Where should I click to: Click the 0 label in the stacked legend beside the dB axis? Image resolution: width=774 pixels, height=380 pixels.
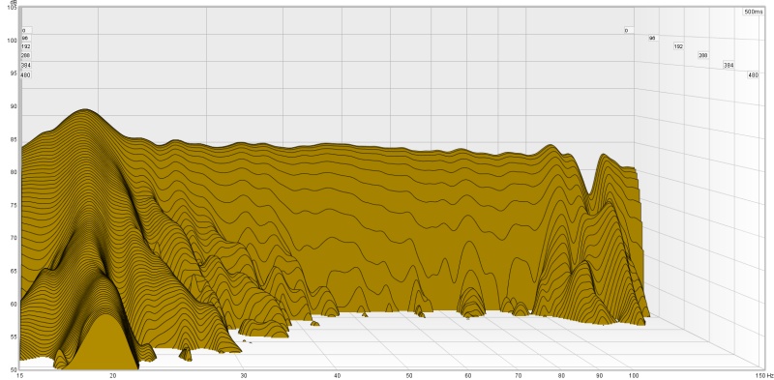pyautogui.click(x=26, y=30)
